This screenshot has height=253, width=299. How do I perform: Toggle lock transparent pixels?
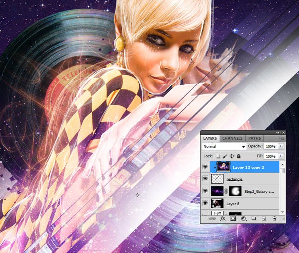pos(218,156)
